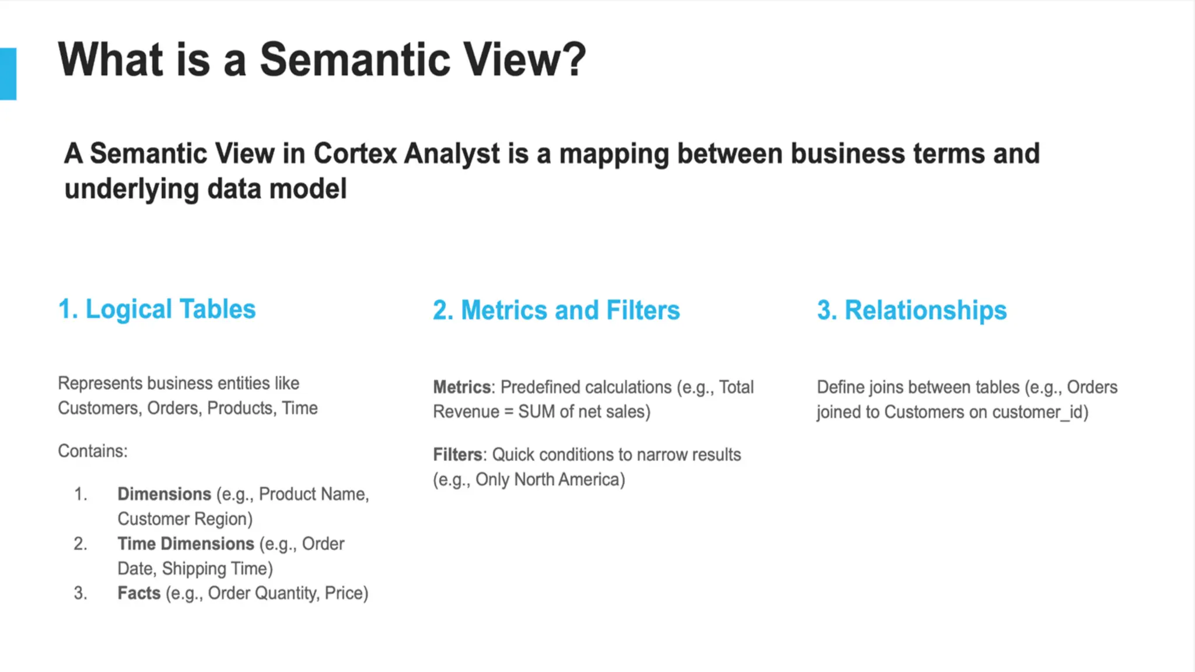Click the blue accent bar beside the title

pos(8,74)
